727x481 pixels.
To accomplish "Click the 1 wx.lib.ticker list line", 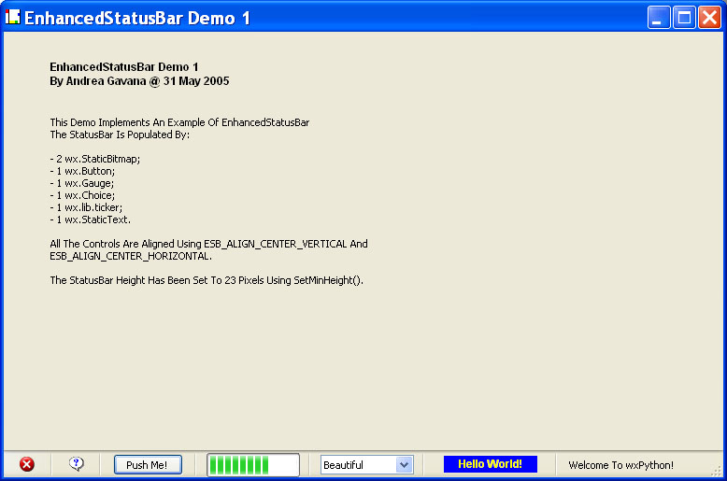I will point(86,207).
